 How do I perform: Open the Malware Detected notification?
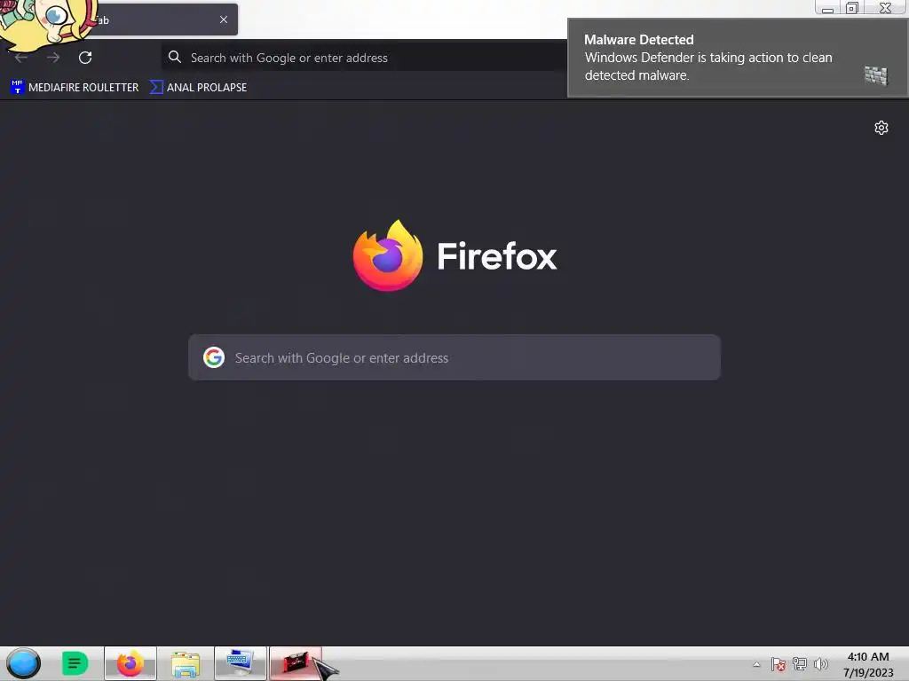(738, 58)
